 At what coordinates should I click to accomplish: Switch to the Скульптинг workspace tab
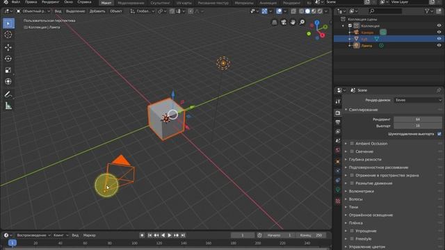(160, 3)
